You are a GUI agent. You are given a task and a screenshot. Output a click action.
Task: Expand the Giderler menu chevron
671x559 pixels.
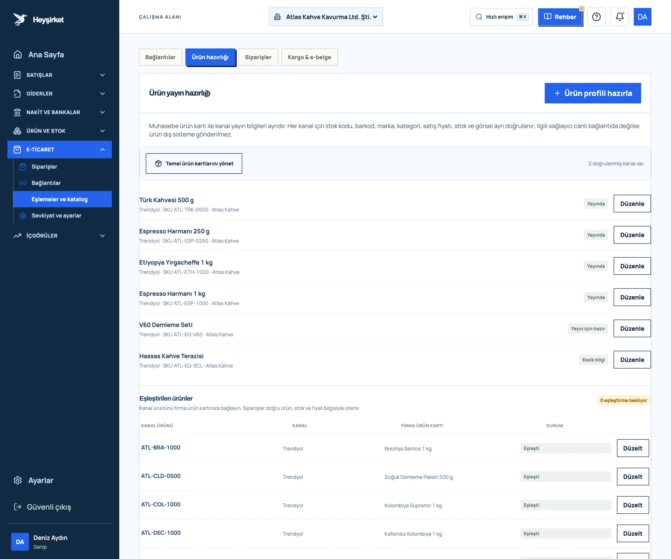(103, 93)
